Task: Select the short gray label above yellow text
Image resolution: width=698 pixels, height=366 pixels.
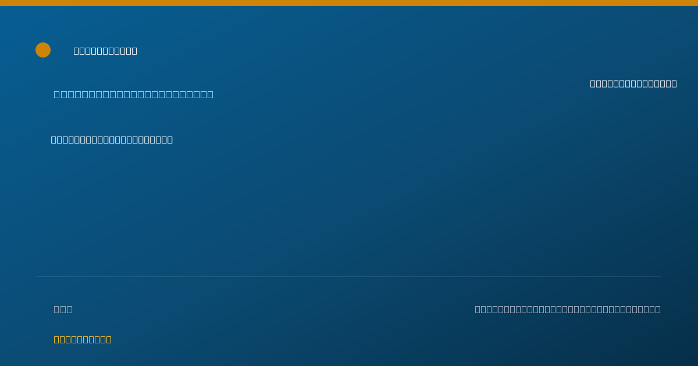Action: [63, 309]
